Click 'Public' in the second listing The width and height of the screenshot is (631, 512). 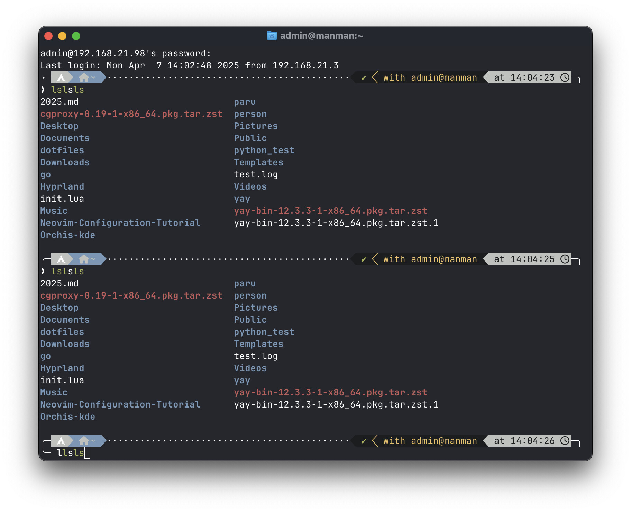pyautogui.click(x=250, y=320)
